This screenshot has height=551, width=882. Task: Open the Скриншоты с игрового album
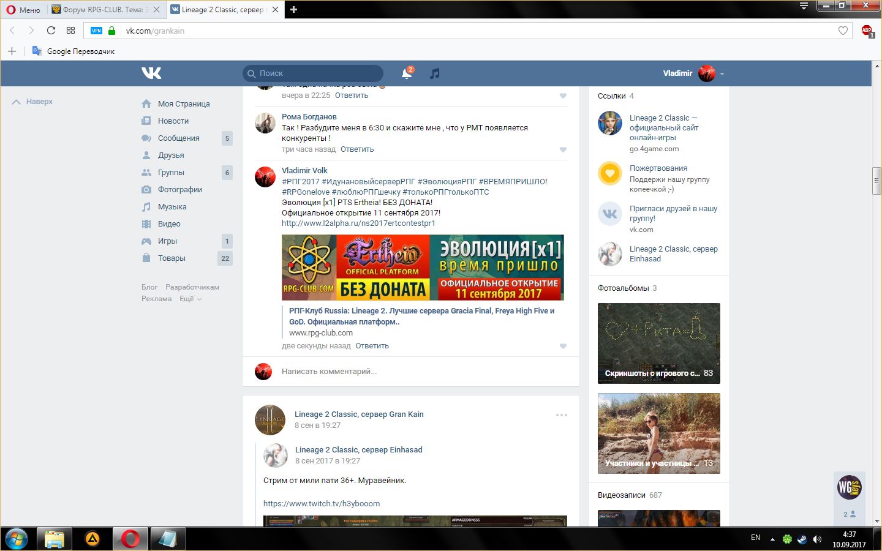[659, 343]
